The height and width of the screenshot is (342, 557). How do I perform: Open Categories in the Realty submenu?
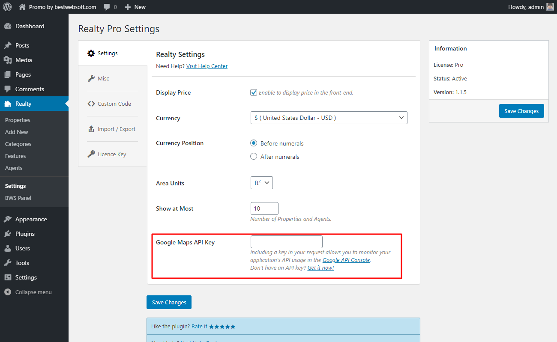coord(18,144)
